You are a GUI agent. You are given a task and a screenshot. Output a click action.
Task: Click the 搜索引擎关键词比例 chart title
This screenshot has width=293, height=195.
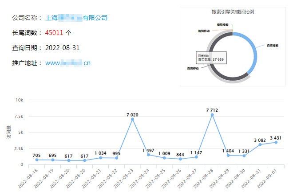pyautogui.click(x=233, y=12)
